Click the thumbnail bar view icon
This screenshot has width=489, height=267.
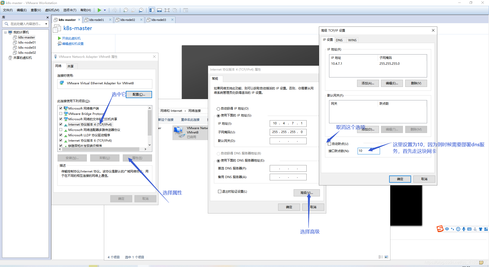[159, 10]
